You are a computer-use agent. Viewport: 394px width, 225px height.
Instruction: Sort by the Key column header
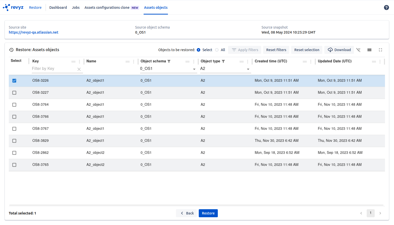36,61
